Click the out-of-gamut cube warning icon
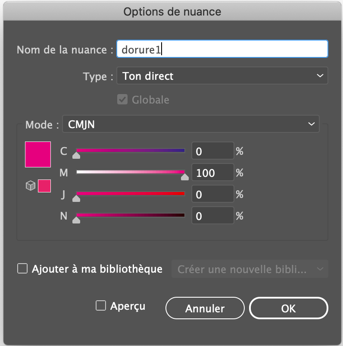343x346 pixels. click(30, 186)
